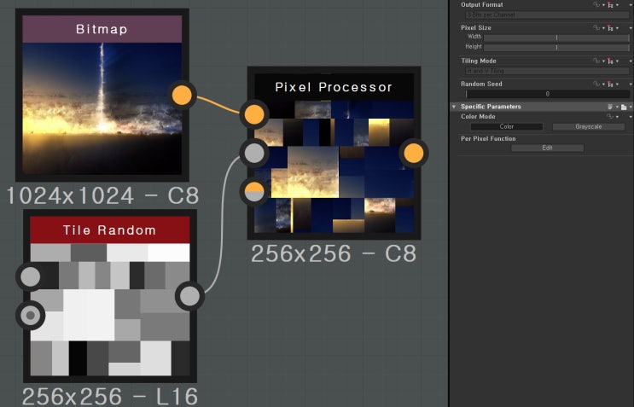Click Output Format inheritance method icon
The width and height of the screenshot is (634, 407).
tap(610, 5)
